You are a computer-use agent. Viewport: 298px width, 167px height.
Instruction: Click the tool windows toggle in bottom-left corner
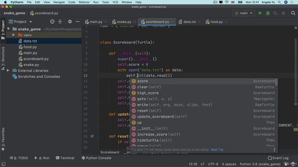pyautogui.click(x=3, y=164)
